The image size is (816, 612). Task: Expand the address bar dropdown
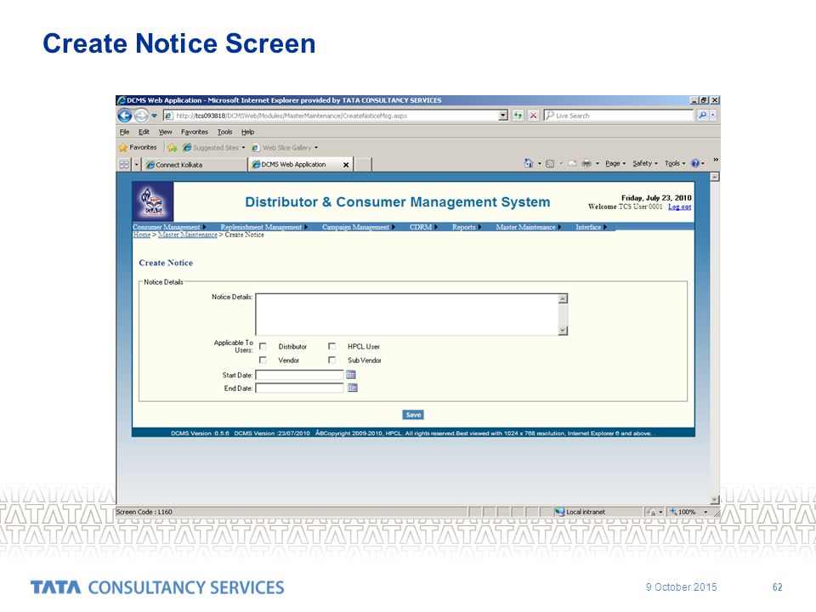tap(502, 116)
